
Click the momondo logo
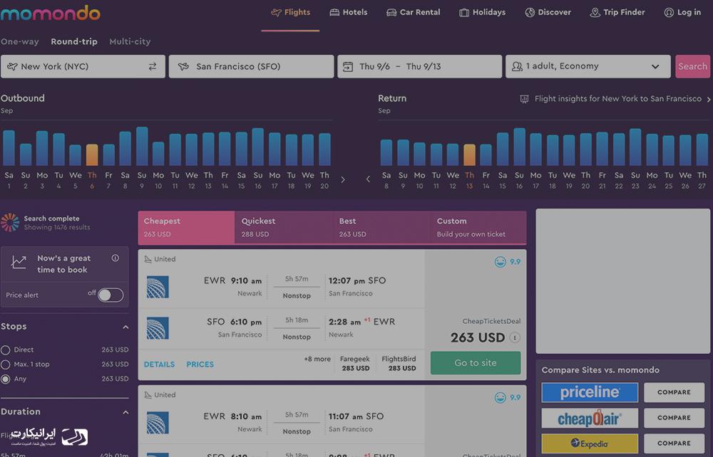[50, 13]
